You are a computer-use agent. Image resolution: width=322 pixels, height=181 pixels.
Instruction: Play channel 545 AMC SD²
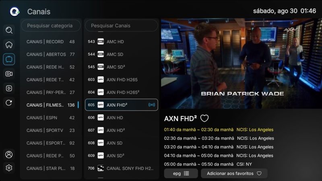122,67
